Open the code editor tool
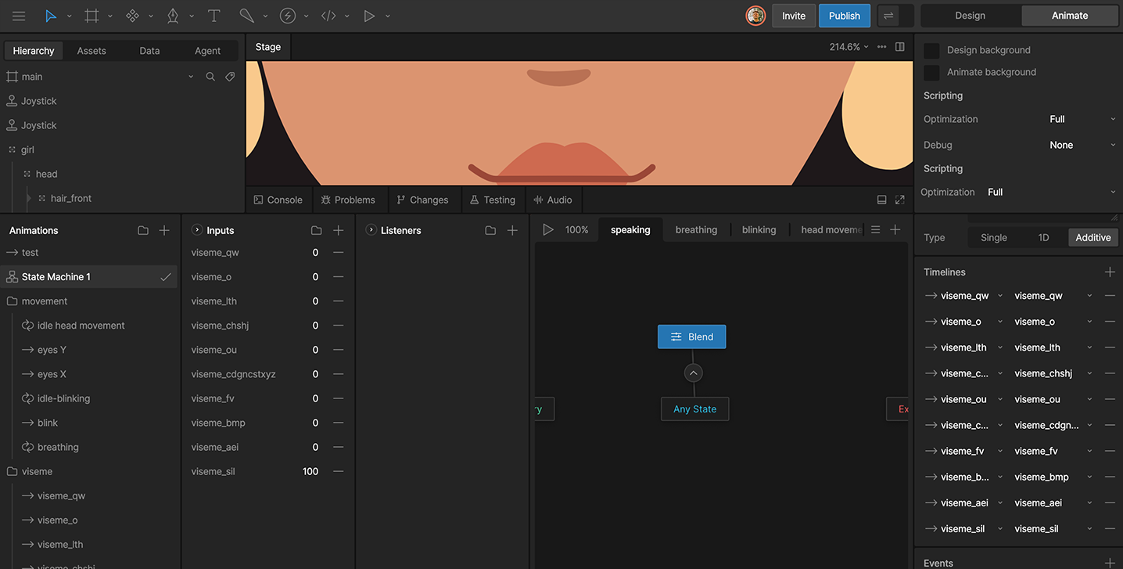Image resolution: width=1123 pixels, height=569 pixels. (x=328, y=16)
